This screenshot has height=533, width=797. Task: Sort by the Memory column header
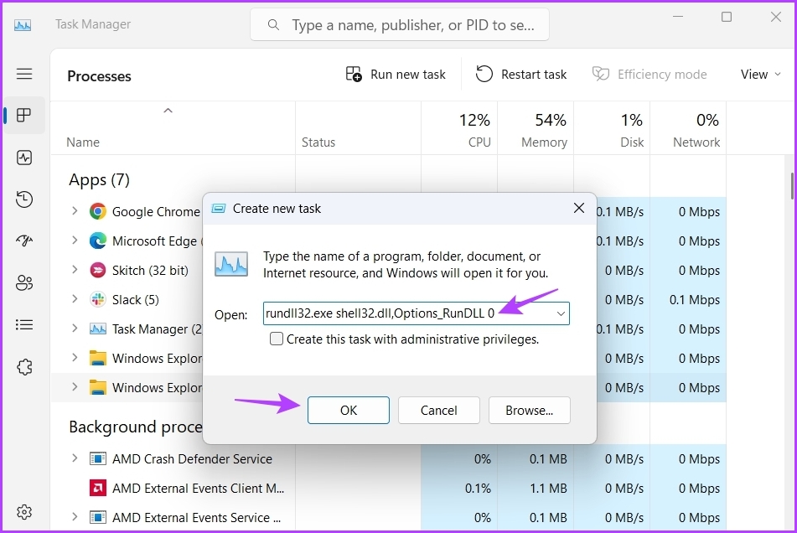(x=536, y=128)
